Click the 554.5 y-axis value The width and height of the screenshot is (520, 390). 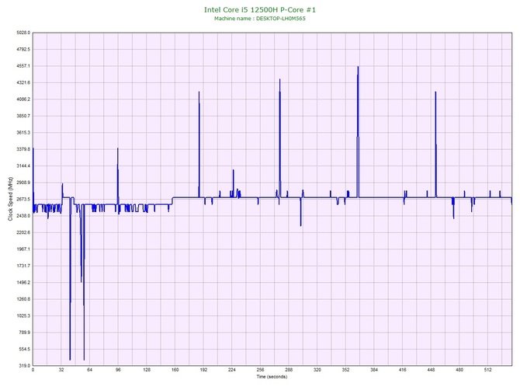[24, 349]
